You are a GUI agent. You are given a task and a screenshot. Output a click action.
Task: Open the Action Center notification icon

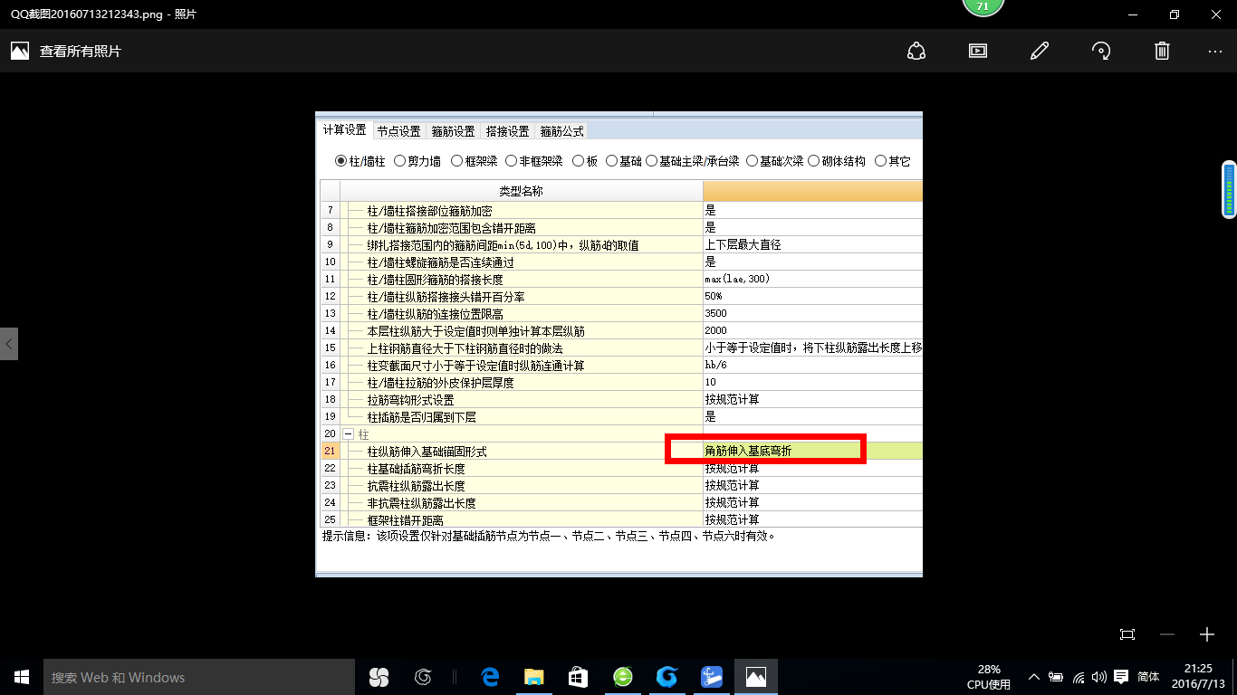pos(1121,677)
